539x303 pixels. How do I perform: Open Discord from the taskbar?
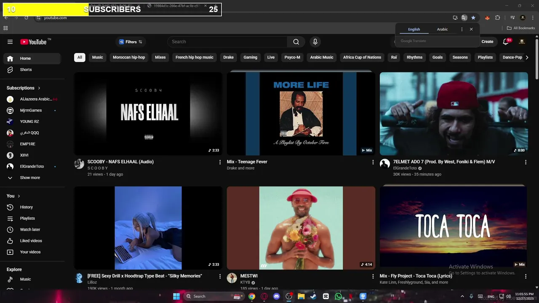(276, 296)
